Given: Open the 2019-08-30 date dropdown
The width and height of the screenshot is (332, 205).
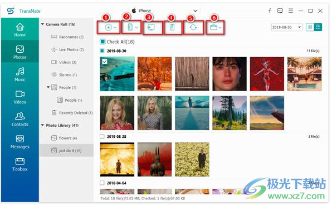Looking at the screenshot, I should pos(287,27).
